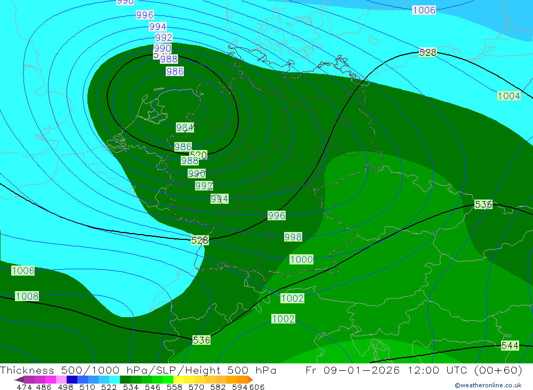
Task: Click the 996 label on white background
Action: (145, 15)
